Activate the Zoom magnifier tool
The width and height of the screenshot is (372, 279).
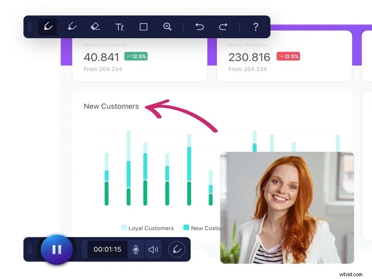point(167,27)
